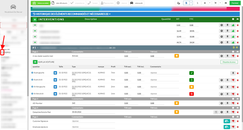Toggle visibility eye for the 54.14 intervention
The width and height of the screenshot is (243, 130).
(x=35, y=42)
